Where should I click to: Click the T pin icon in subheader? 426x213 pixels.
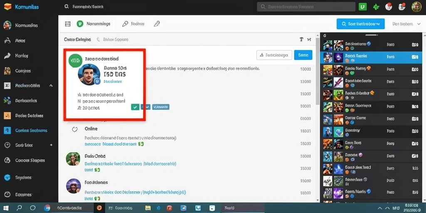[301, 40]
